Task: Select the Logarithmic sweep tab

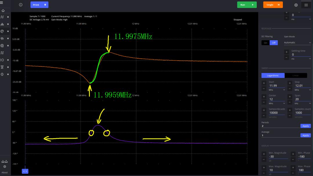Action: (x=273, y=76)
